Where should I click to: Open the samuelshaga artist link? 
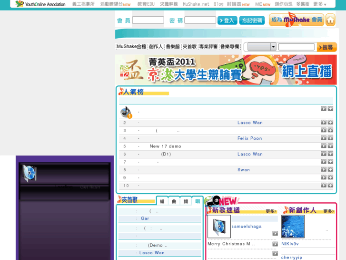(x=247, y=226)
